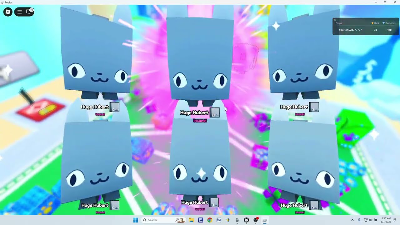Image resolution: width=400 pixels, height=225 pixels.
Task: Click the diamond icon beside the Diamonds header
Action: pyautogui.click(x=384, y=23)
